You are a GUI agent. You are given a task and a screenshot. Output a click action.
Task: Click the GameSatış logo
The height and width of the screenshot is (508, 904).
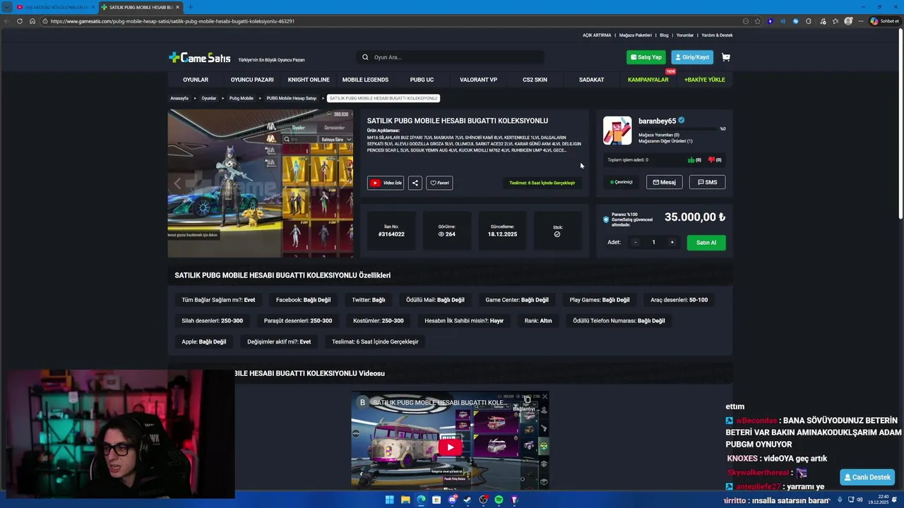point(200,58)
